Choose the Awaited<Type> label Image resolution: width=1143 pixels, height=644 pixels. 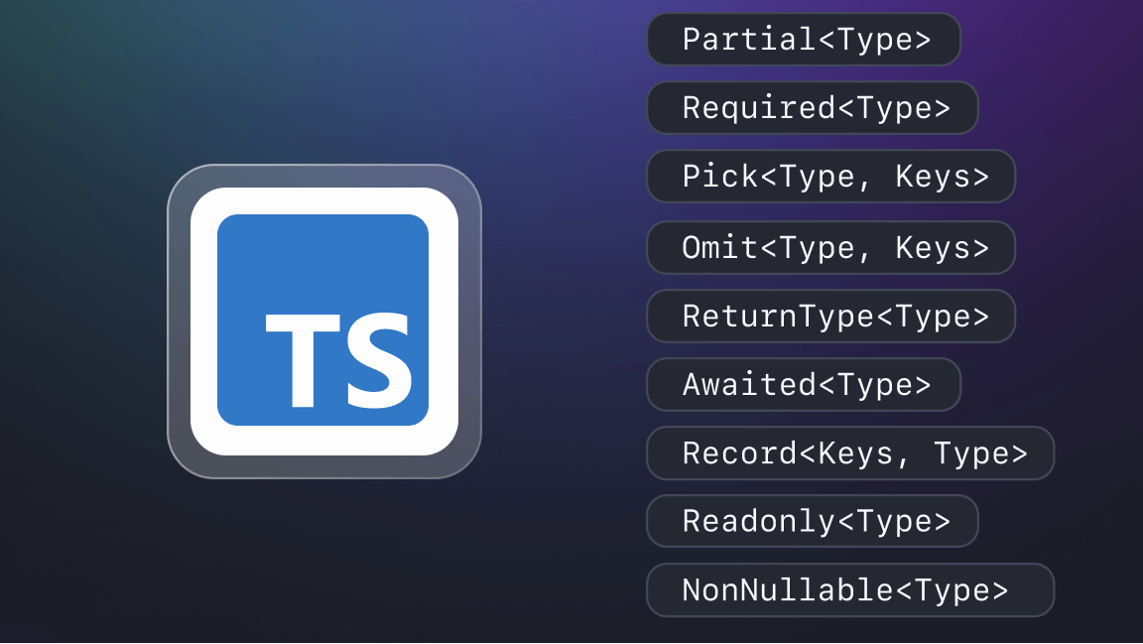(804, 384)
